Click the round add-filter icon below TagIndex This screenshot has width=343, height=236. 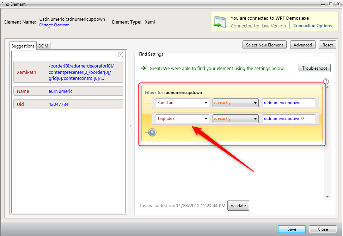pos(152,132)
